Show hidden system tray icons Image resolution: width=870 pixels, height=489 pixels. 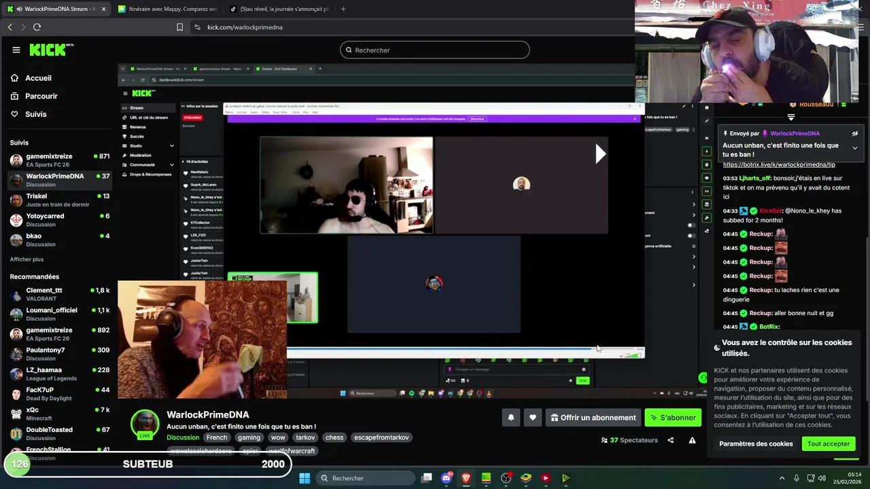pyautogui.click(x=782, y=478)
